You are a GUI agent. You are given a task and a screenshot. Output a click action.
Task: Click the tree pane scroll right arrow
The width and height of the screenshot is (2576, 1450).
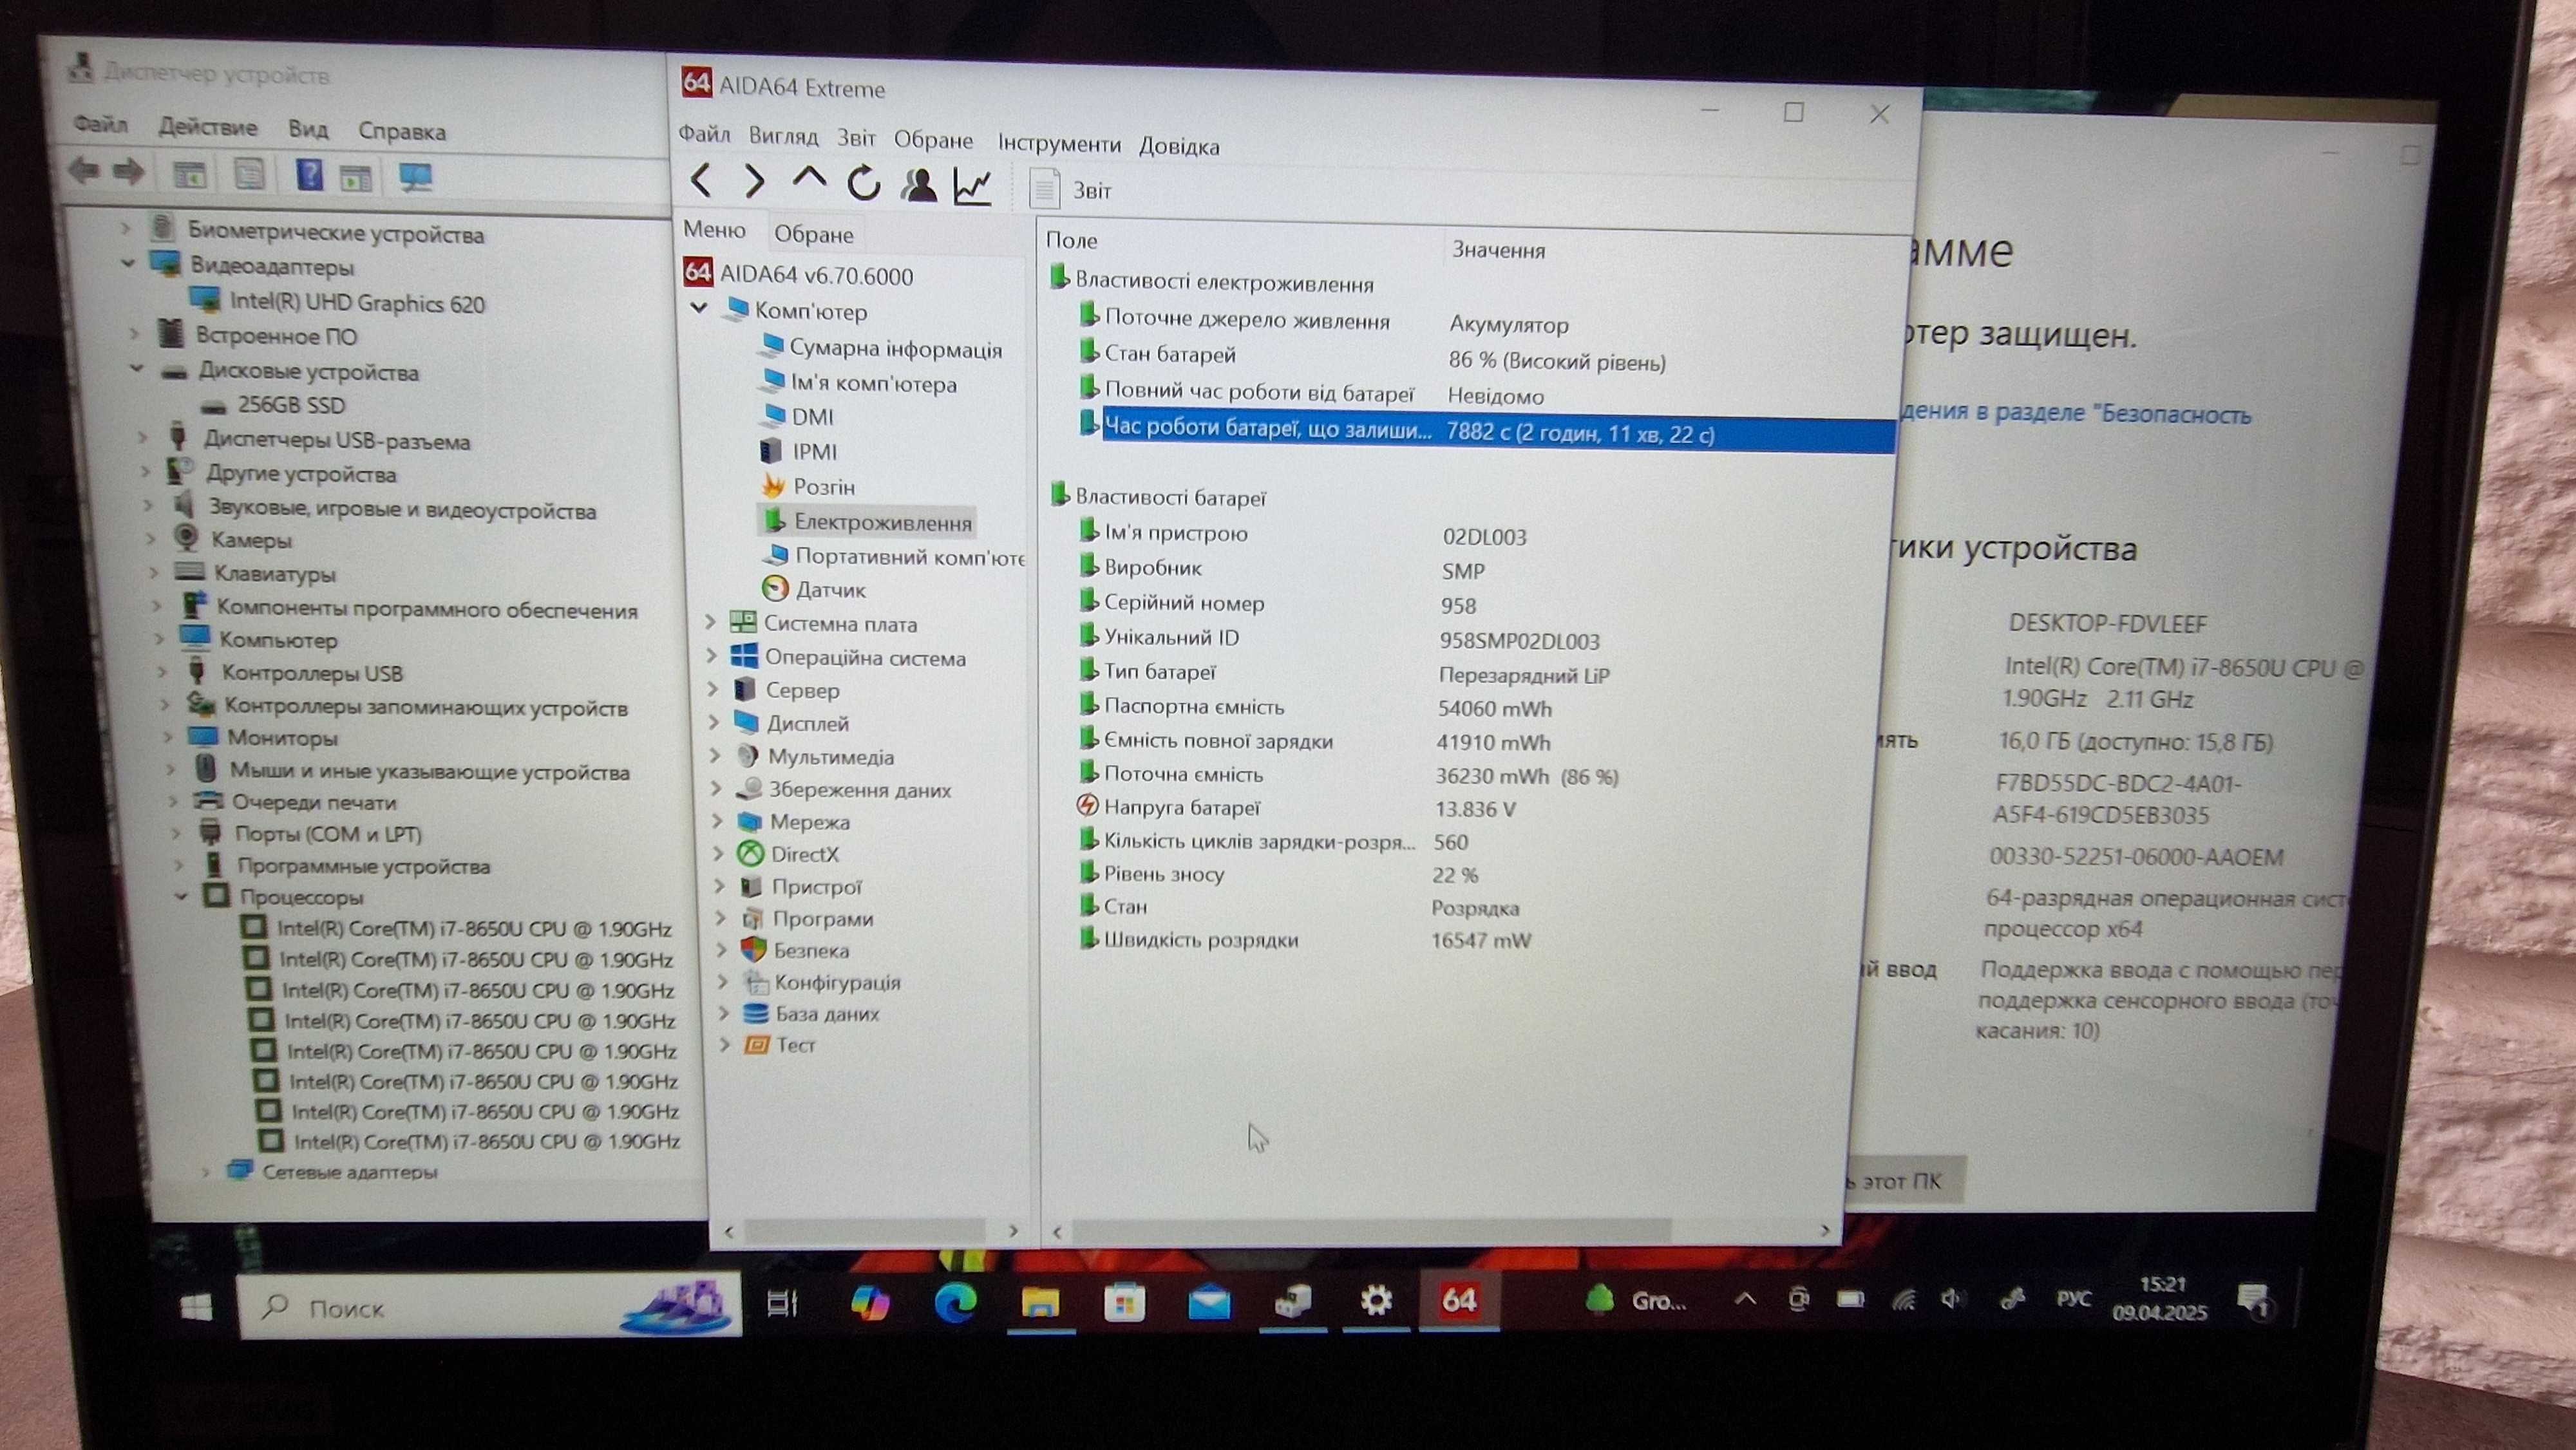1013,1230
